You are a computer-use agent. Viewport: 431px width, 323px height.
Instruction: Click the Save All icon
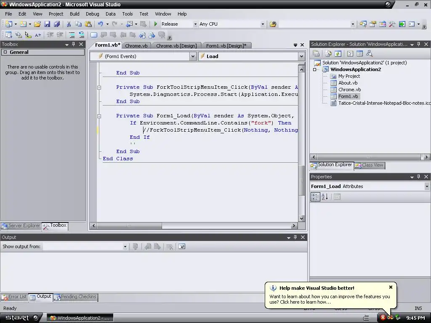pyautogui.click(x=57, y=24)
